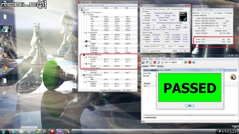Select the first tab in BurnInTest window
The width and height of the screenshot is (239, 134).
pos(145,66)
